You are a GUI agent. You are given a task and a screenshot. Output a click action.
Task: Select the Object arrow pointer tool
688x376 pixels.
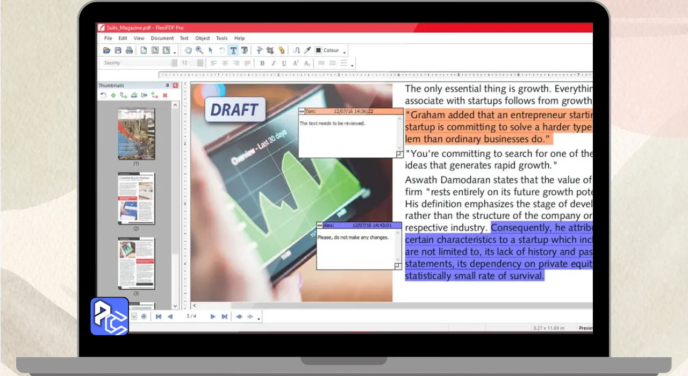pyautogui.click(x=211, y=50)
